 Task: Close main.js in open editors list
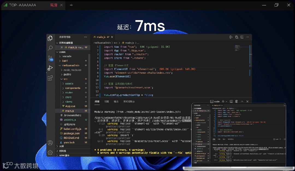point(62,47)
